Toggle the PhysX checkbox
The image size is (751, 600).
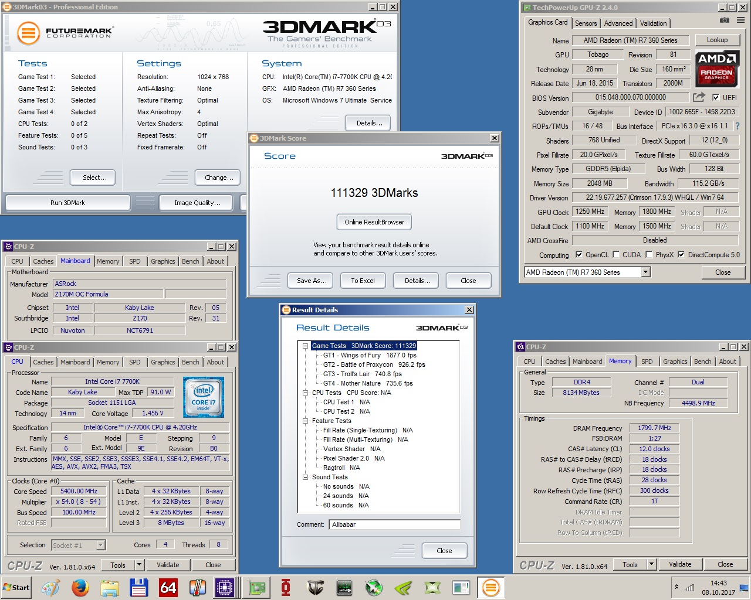pyautogui.click(x=649, y=254)
